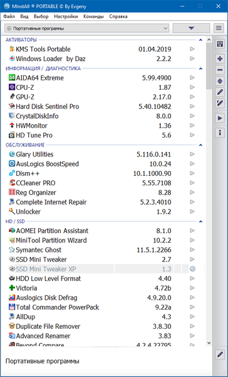Toggle disabled mark on SSD Mini Tweaker XP
The image size is (228, 377).
(x=192, y=269)
